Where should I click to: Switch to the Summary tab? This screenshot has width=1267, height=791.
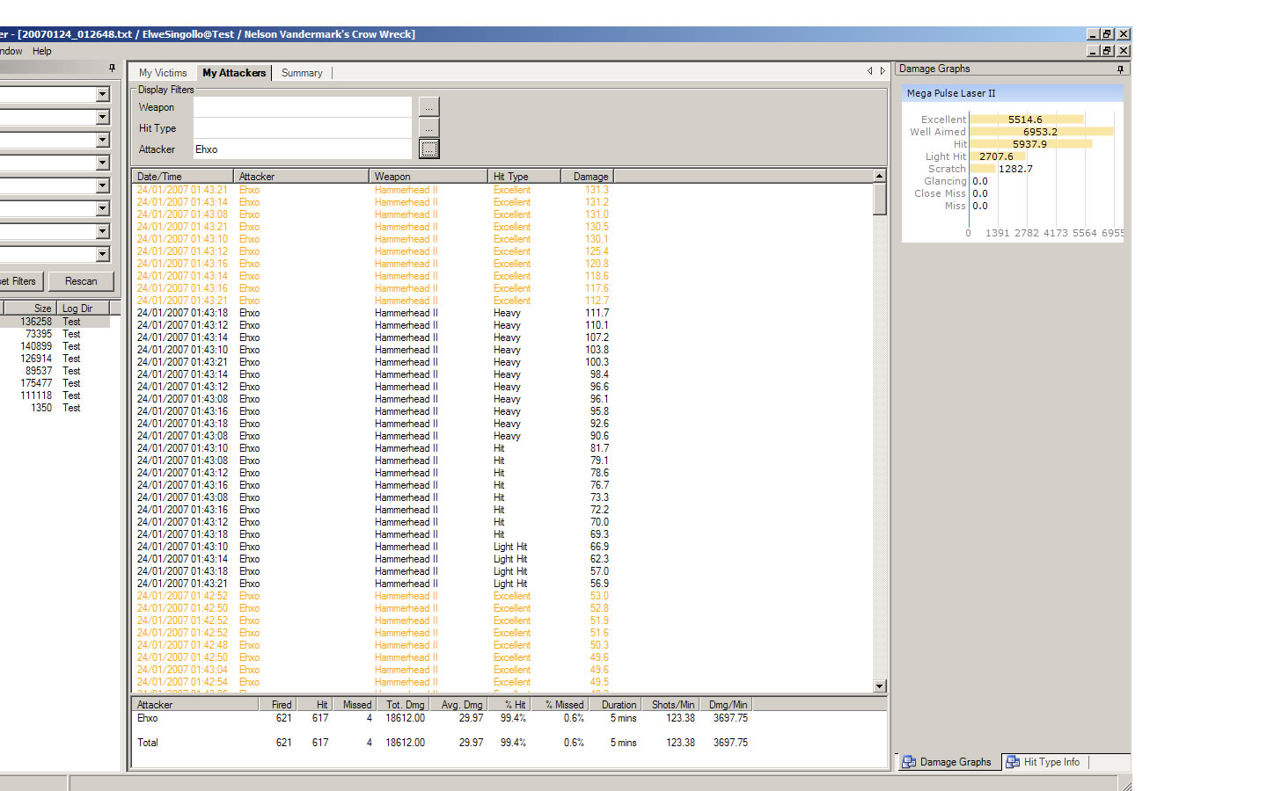pyautogui.click(x=302, y=73)
